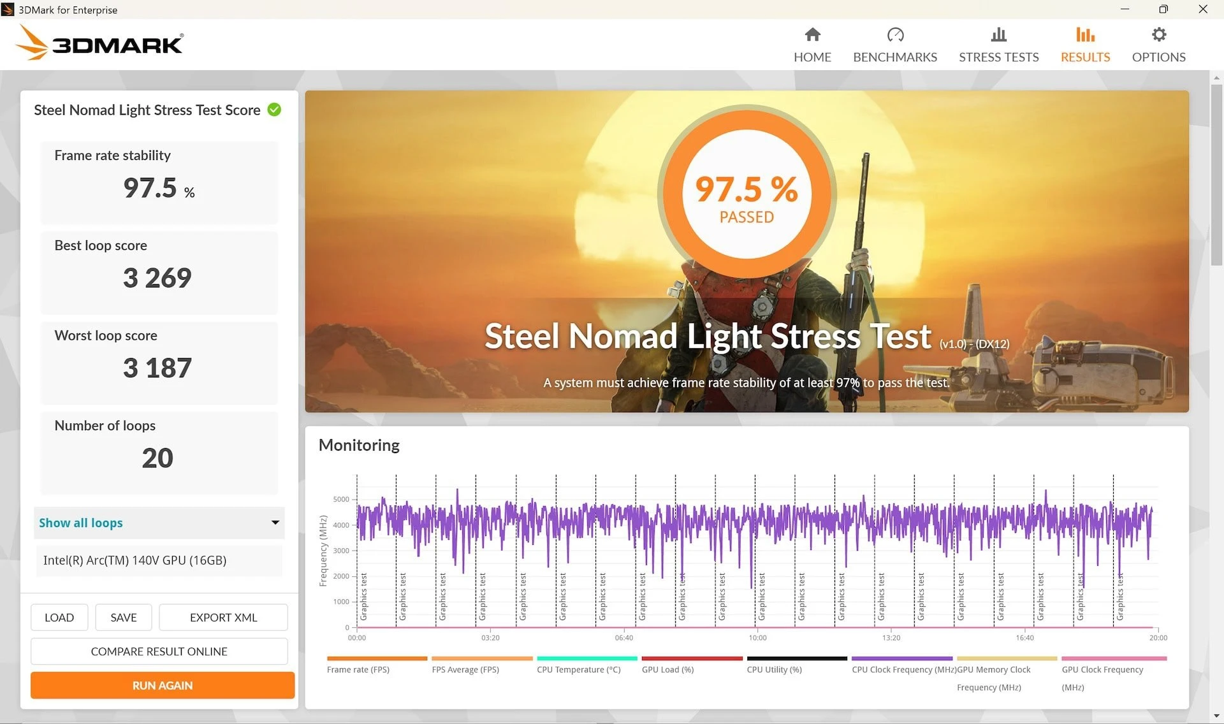Click the Best loop score value 3 269
This screenshot has height=724, width=1224.
point(157,278)
